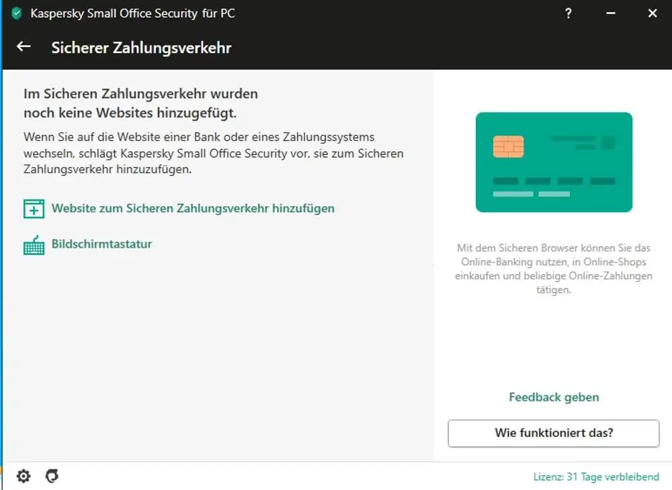Close the Kaspersky Small Office Security window
The height and width of the screenshot is (490, 672).
[653, 13]
